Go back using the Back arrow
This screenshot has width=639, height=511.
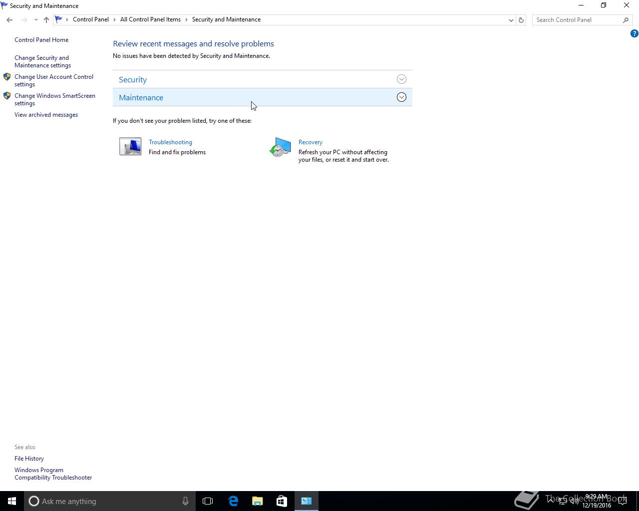point(9,20)
